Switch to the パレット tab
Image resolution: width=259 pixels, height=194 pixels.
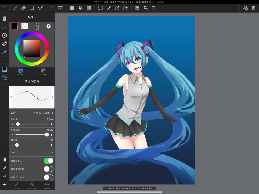[43, 72]
